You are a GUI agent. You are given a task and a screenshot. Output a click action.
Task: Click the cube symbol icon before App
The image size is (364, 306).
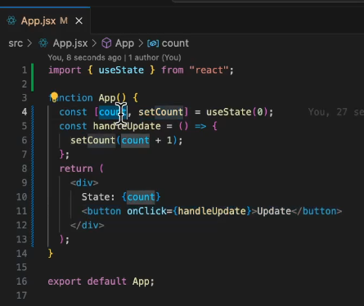tap(106, 43)
